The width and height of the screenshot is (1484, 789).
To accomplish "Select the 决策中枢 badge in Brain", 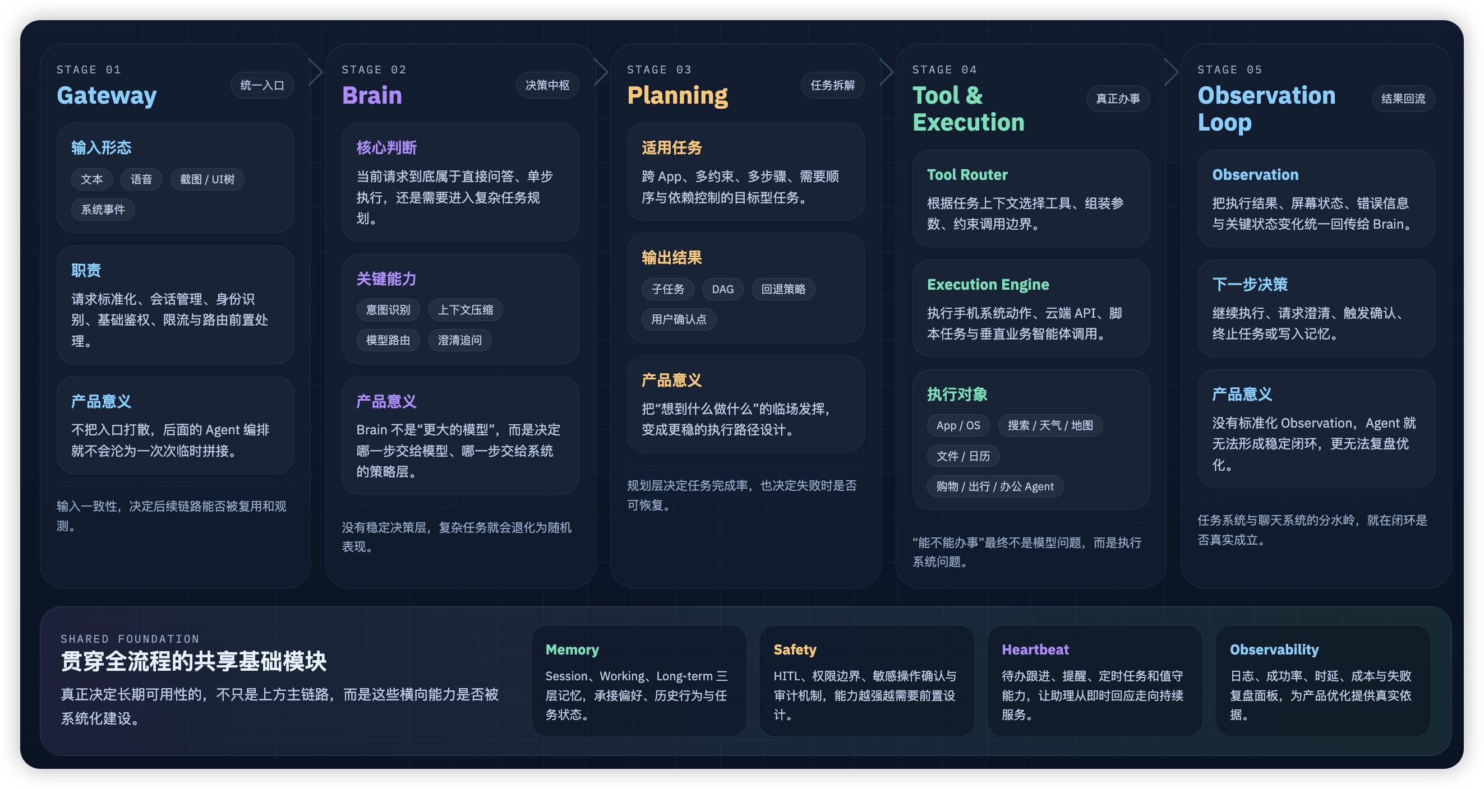I will [547, 85].
